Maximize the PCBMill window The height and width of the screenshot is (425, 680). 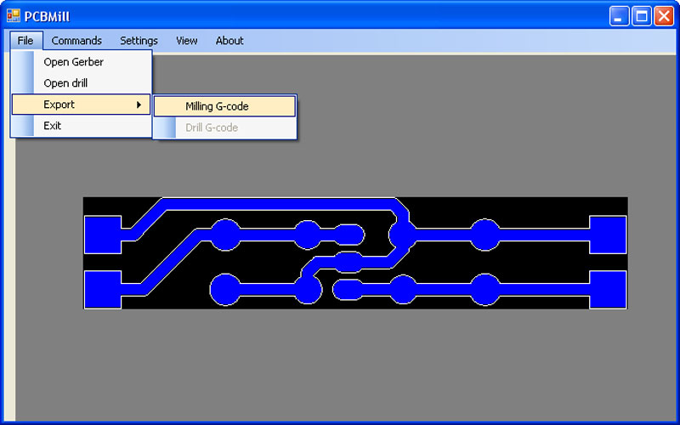(x=642, y=16)
